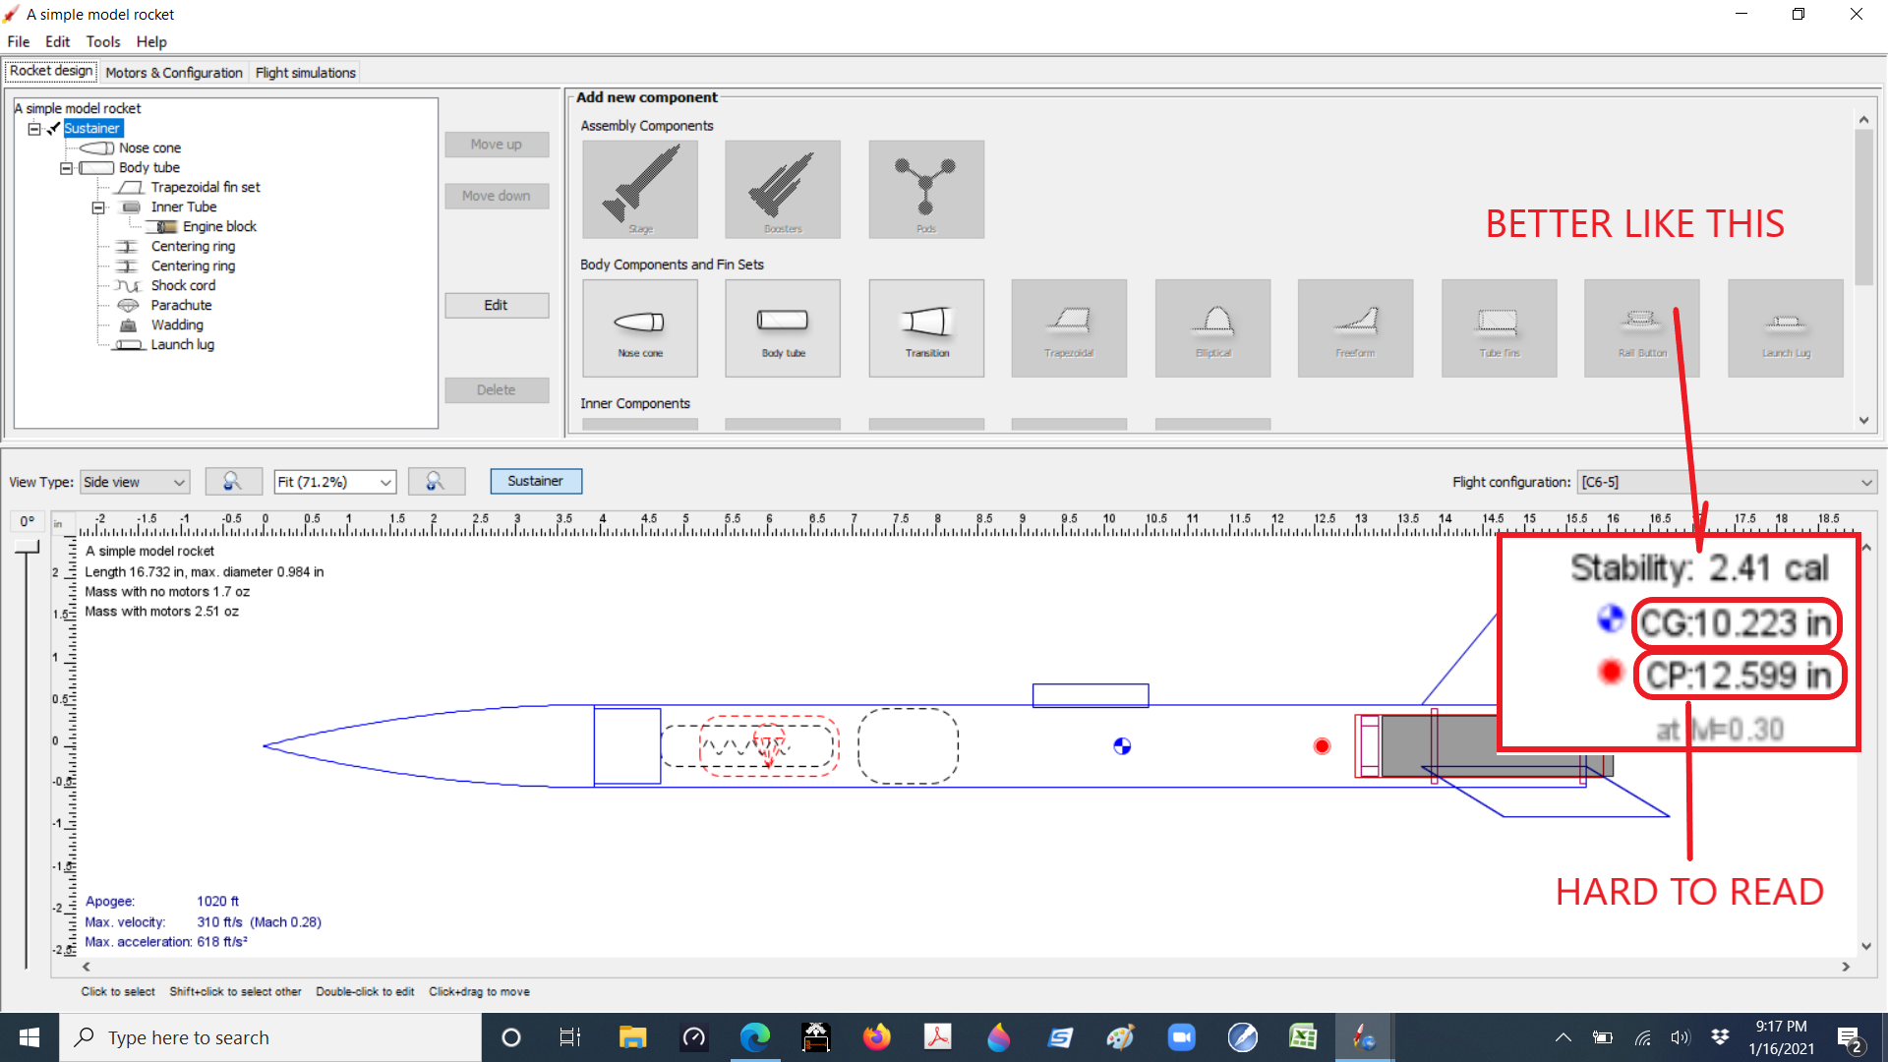The height and width of the screenshot is (1062, 1888).
Task: Collapse the Inner Tube tree node
Action: click(97, 207)
